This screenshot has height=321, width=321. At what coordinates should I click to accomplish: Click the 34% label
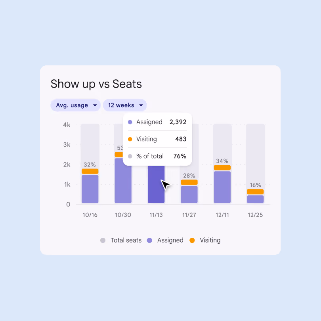(x=222, y=161)
